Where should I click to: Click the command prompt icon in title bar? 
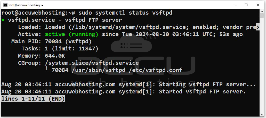5,5
